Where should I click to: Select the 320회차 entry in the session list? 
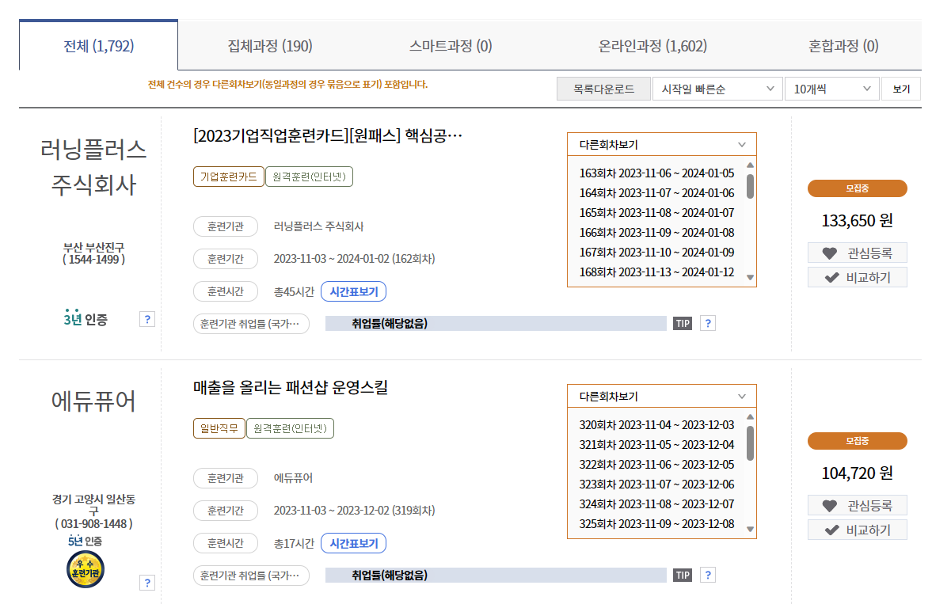tap(657, 424)
